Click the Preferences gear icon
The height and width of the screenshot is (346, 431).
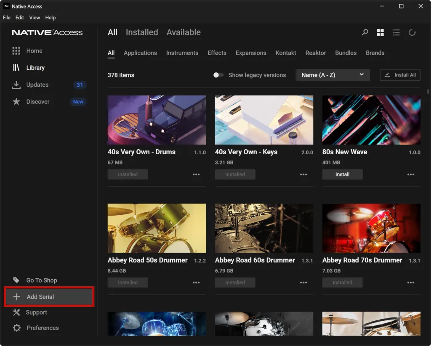pos(17,328)
